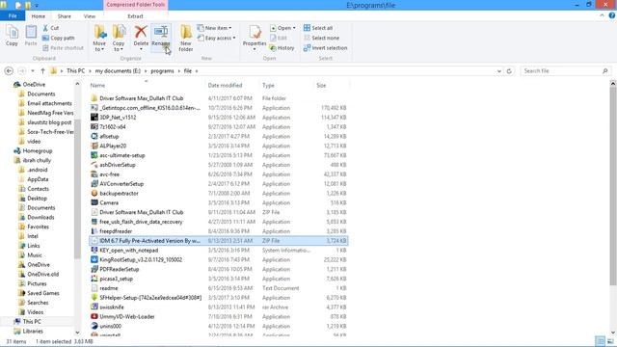Screen dimensions: 617x347
Task: Sort files by the Type column
Action: (x=268, y=85)
